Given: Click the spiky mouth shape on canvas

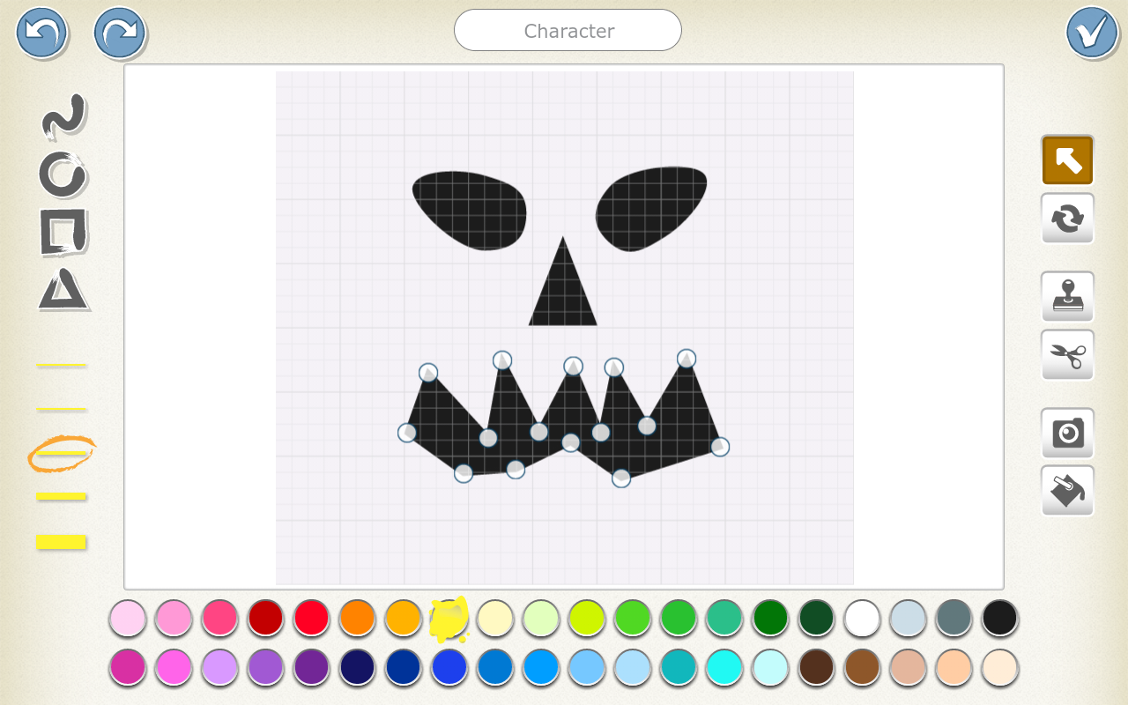Looking at the screenshot, I should click(564, 414).
